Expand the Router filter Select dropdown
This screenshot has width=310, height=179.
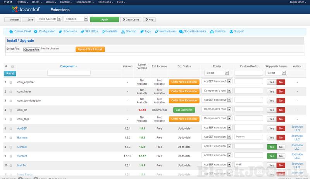[x=217, y=73]
